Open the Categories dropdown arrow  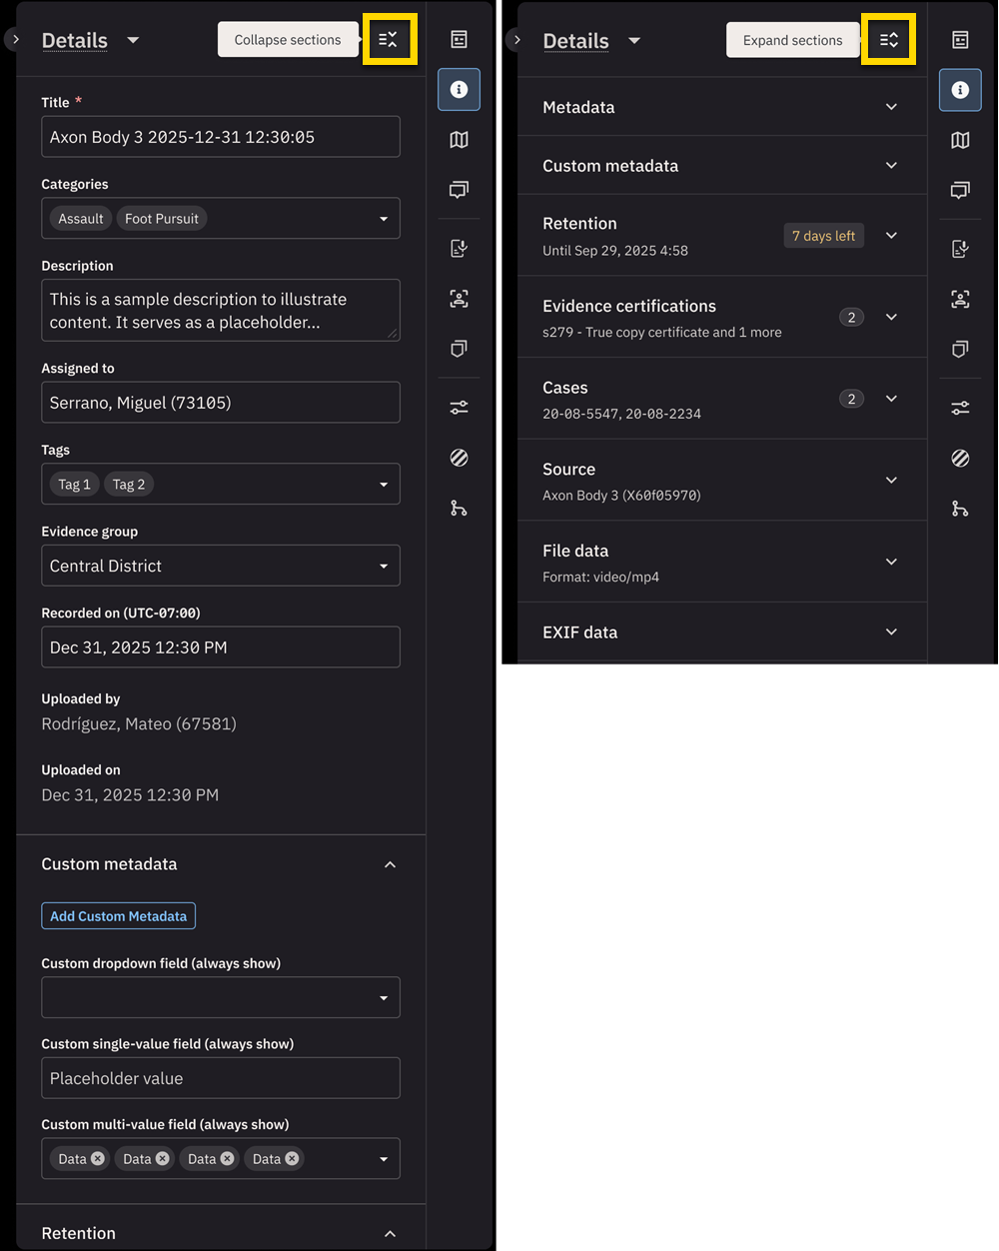click(x=384, y=219)
